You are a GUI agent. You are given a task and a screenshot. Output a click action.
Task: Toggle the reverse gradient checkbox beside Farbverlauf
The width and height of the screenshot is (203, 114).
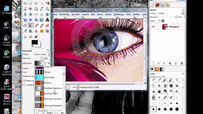click(46, 63)
